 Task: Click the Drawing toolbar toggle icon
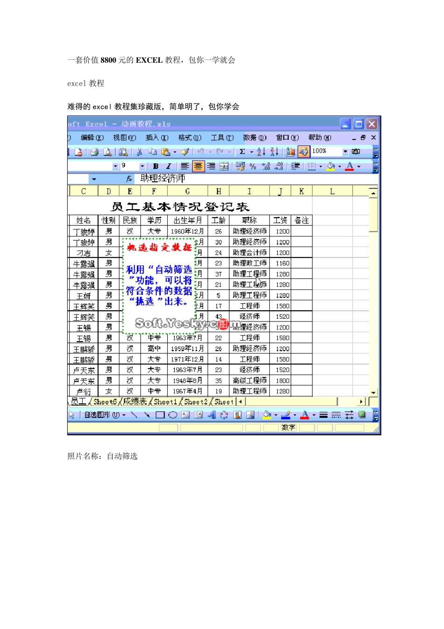(304, 152)
